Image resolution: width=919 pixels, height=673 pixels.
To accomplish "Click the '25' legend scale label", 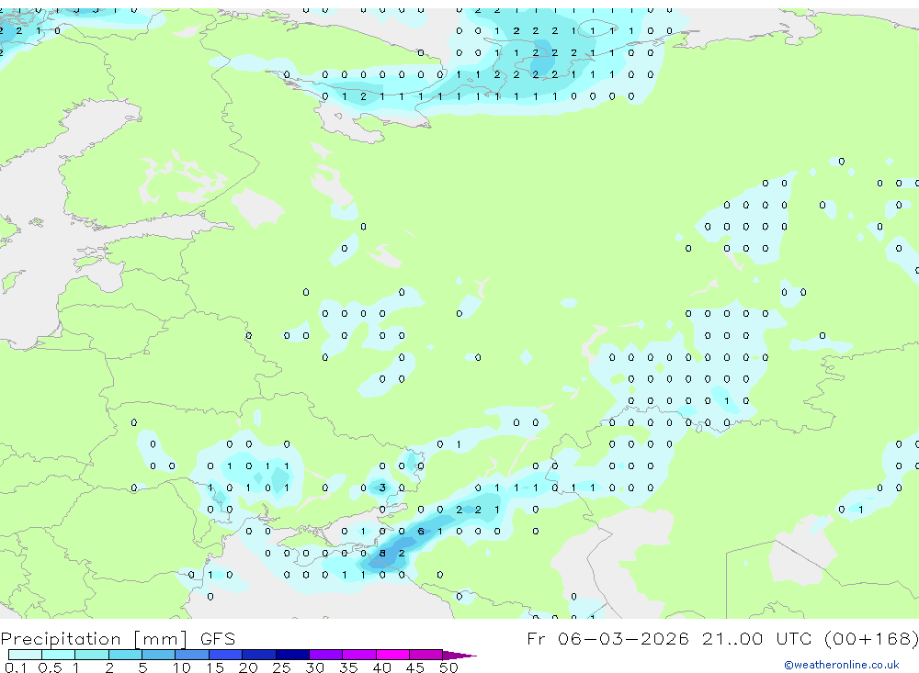I will (x=281, y=667).
